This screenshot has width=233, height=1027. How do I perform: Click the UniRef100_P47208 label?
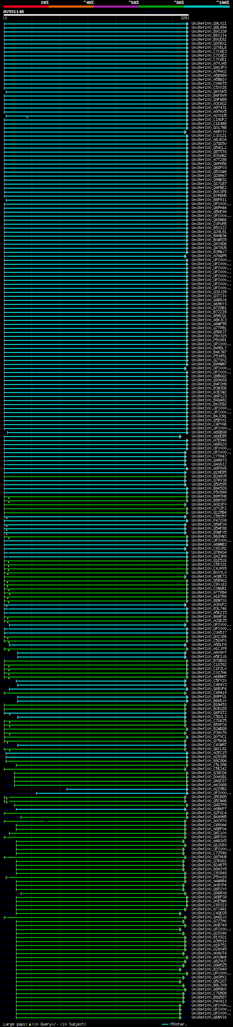[x=209, y=521]
